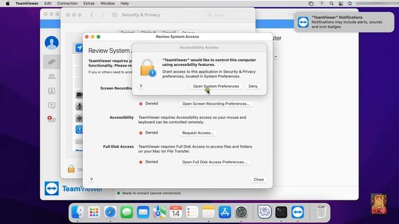The width and height of the screenshot is (399, 224).
Task: Go forward in Security & Privacy toolbar
Action: pos(102,15)
